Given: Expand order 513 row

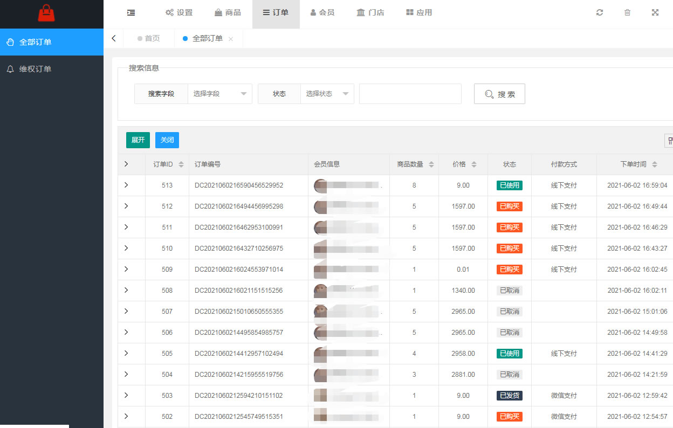Looking at the screenshot, I should pos(126,185).
